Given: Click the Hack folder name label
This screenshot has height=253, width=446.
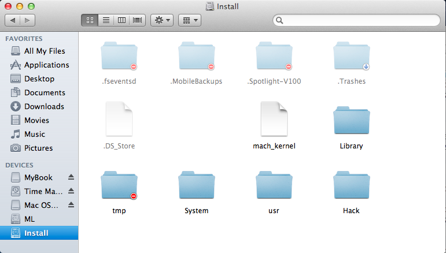Looking at the screenshot, I should pyautogui.click(x=351, y=211).
